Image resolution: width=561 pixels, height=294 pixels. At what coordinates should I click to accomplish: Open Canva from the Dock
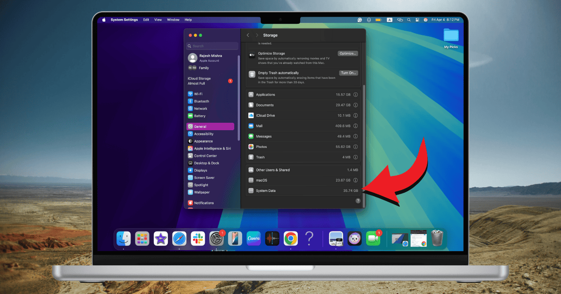pyautogui.click(x=253, y=238)
